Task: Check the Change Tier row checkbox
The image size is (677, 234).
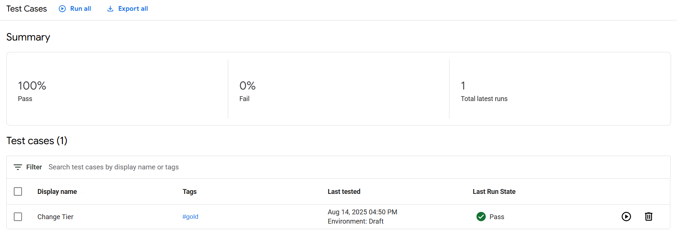Action: click(18, 217)
